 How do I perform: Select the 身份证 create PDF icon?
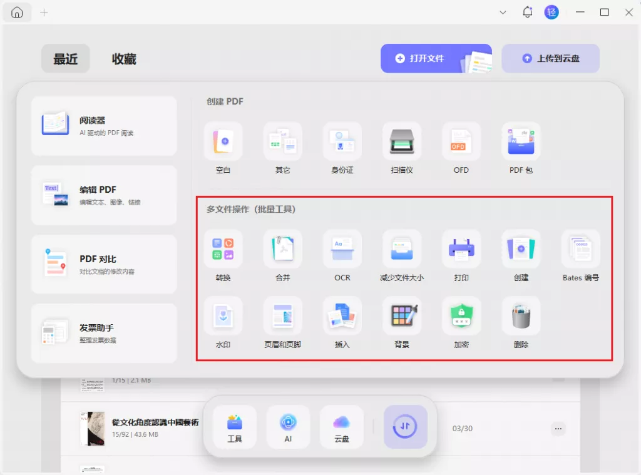click(342, 141)
